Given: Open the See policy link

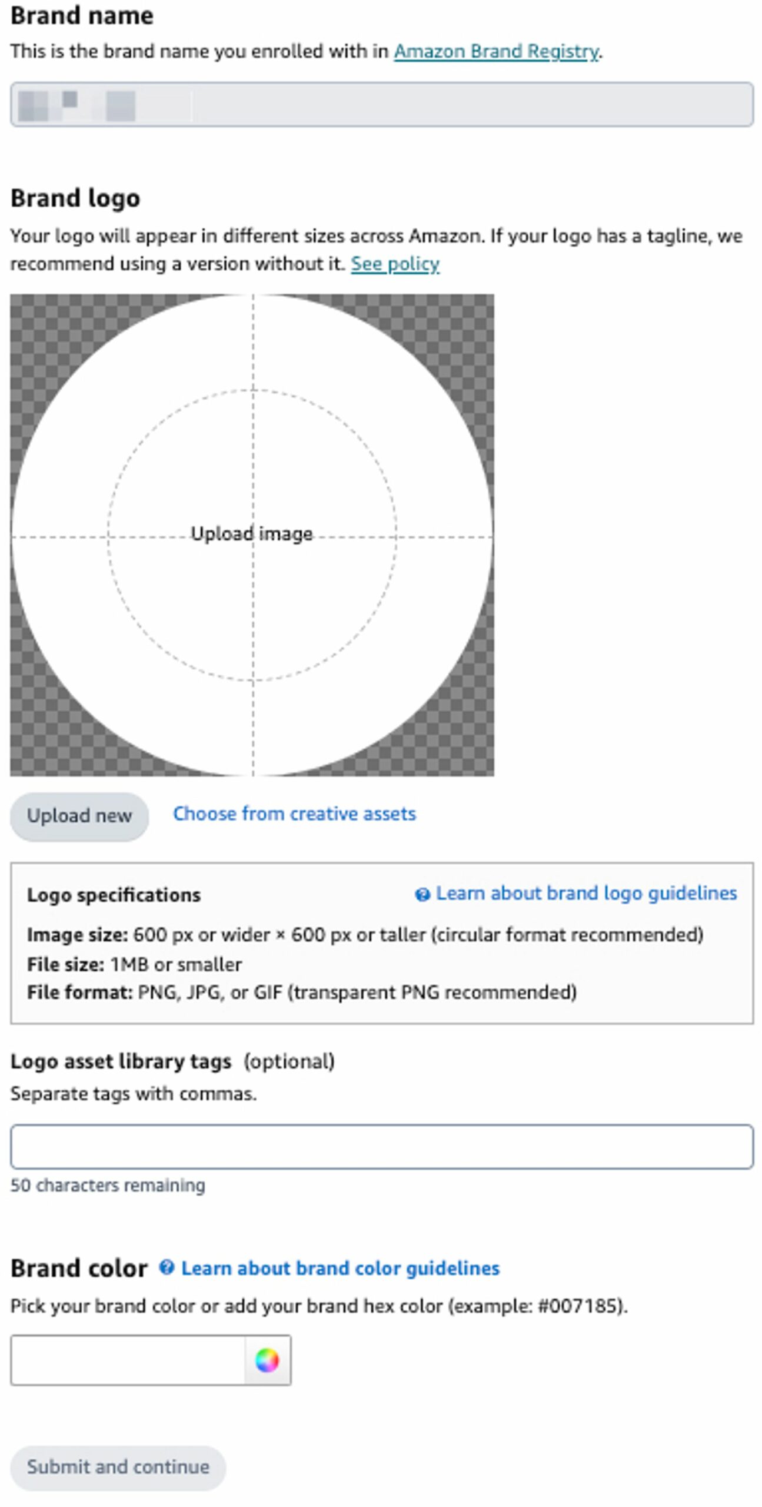Looking at the screenshot, I should (395, 264).
